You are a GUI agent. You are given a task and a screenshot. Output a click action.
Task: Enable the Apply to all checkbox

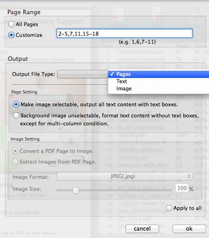(169, 208)
